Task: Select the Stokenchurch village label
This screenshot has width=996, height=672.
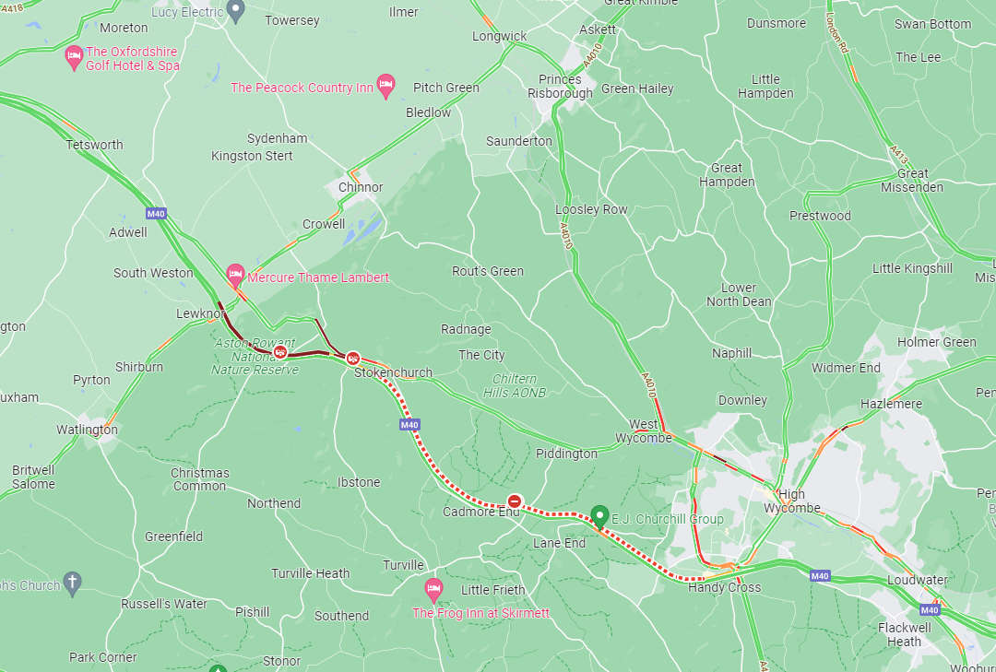Action: pyautogui.click(x=393, y=372)
